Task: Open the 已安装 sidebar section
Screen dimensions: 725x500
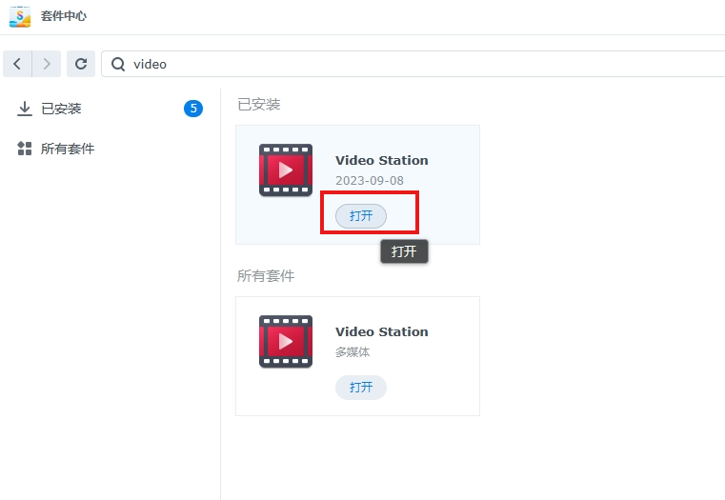Action: 111,109
